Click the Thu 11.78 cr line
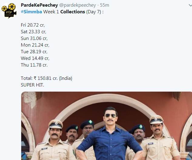 pyautogui.click(x=34, y=65)
